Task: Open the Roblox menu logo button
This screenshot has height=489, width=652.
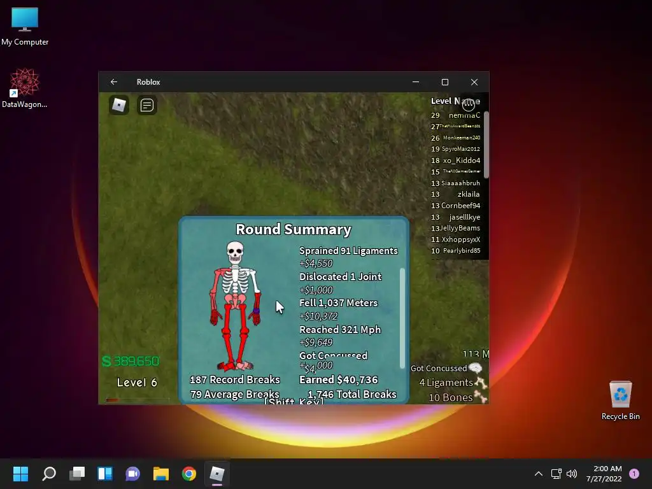Action: (119, 105)
